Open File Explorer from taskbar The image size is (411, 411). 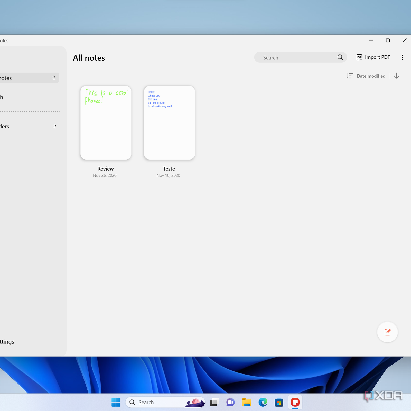247,402
